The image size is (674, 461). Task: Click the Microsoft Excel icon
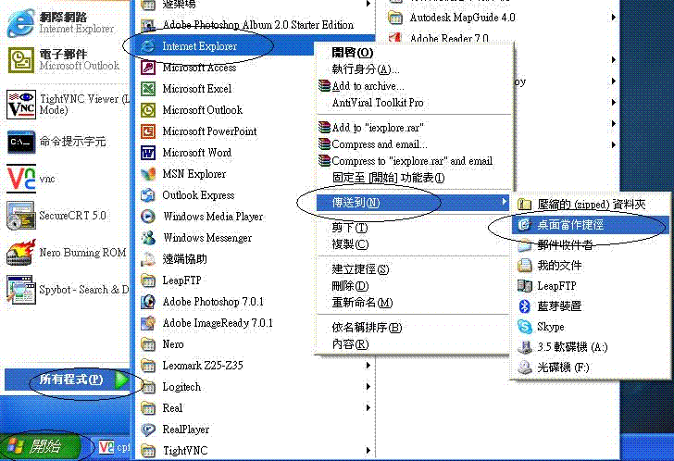[147, 89]
